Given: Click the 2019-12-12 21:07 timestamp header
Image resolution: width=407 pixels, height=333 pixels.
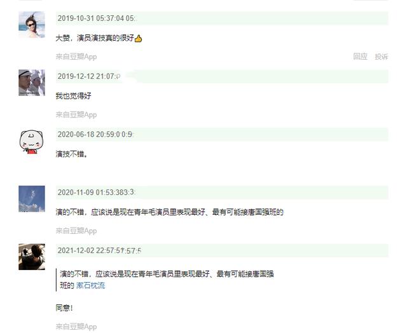Looking at the screenshot, I should click(x=89, y=76).
